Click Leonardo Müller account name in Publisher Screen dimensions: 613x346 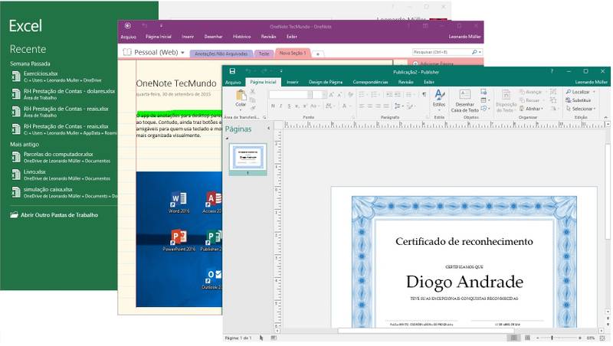click(x=591, y=82)
